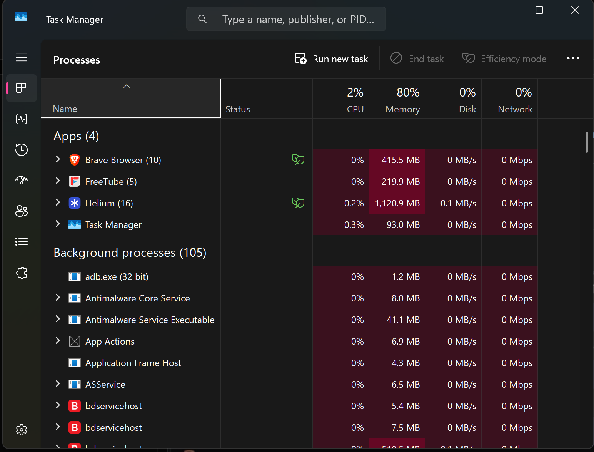Open the Users page icon
The image size is (594, 452).
(x=22, y=211)
